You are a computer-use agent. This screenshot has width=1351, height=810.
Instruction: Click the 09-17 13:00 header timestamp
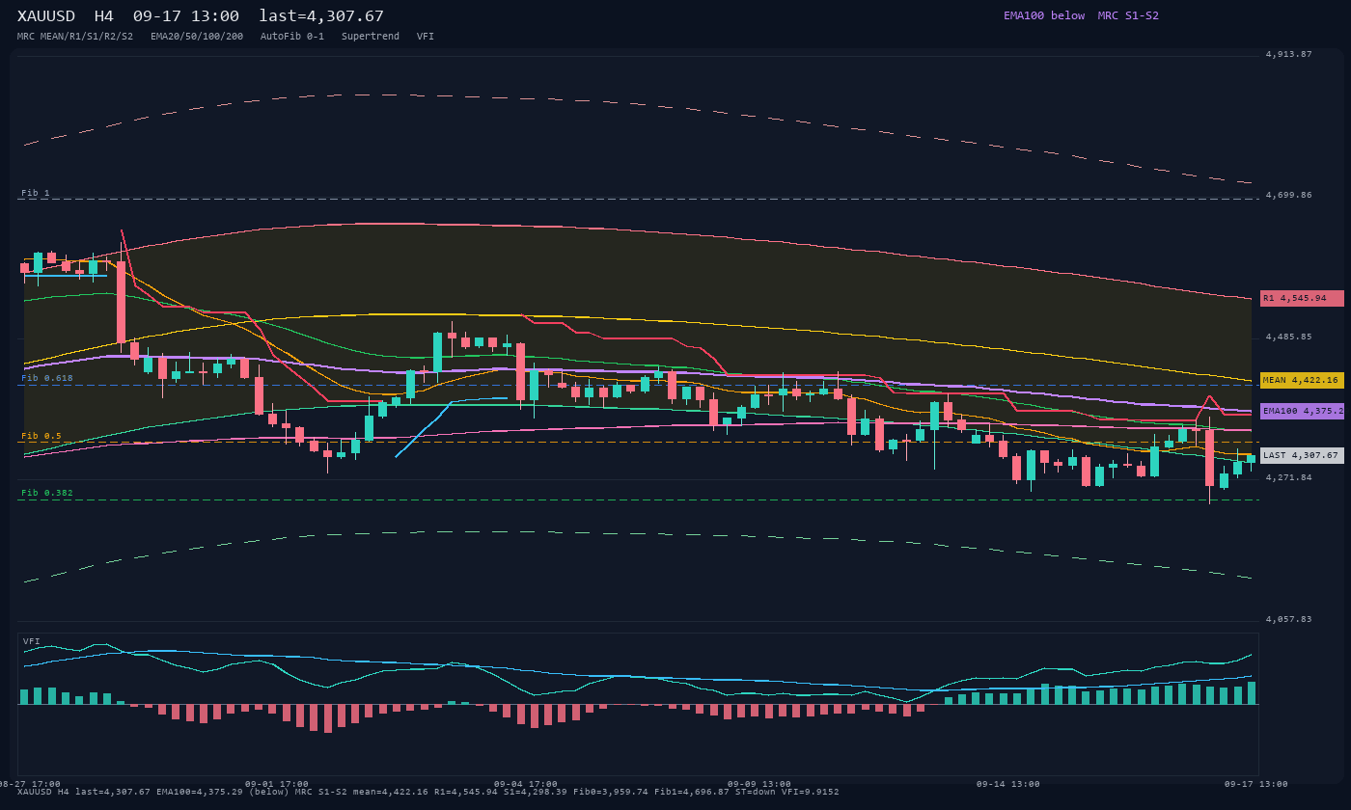coord(186,16)
